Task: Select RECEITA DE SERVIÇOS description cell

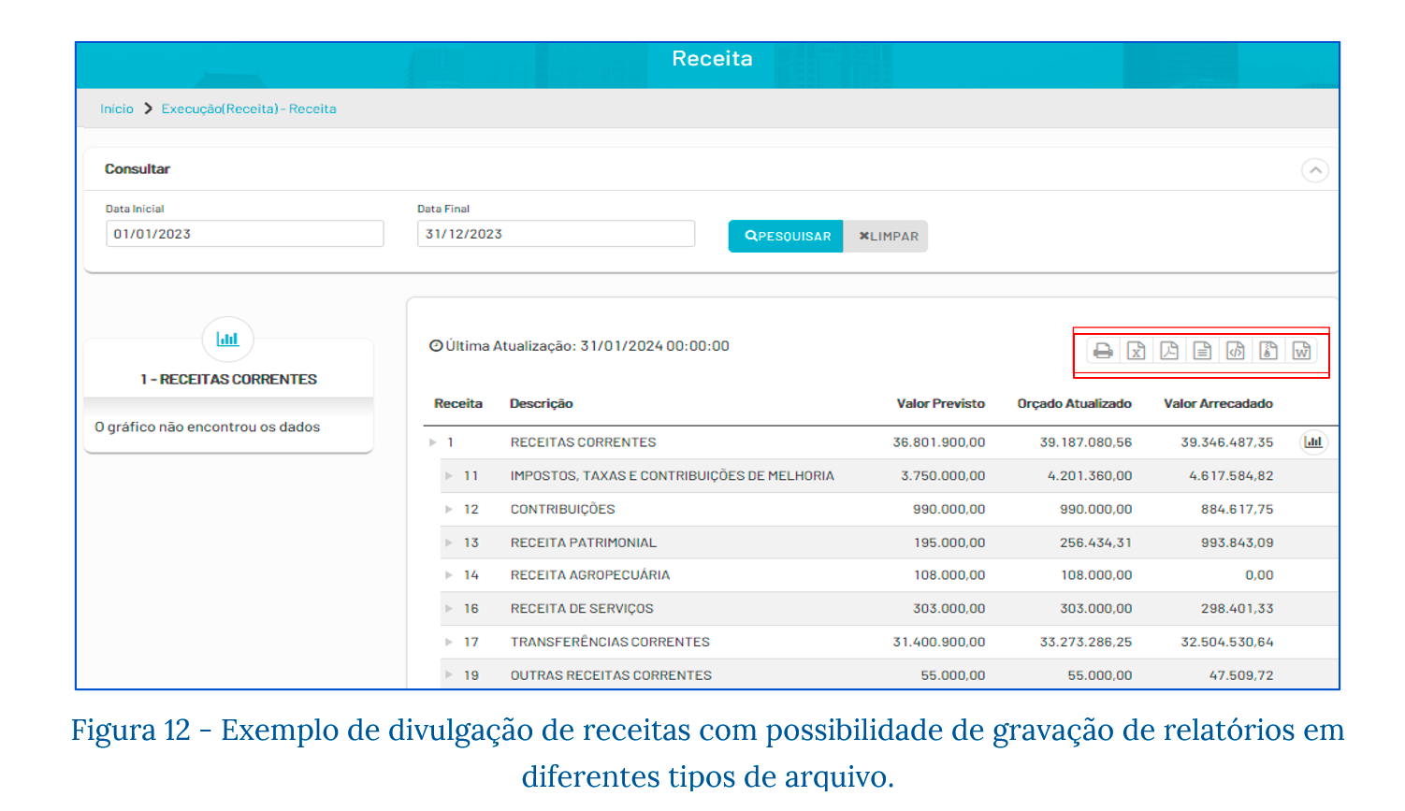Action: coord(582,609)
